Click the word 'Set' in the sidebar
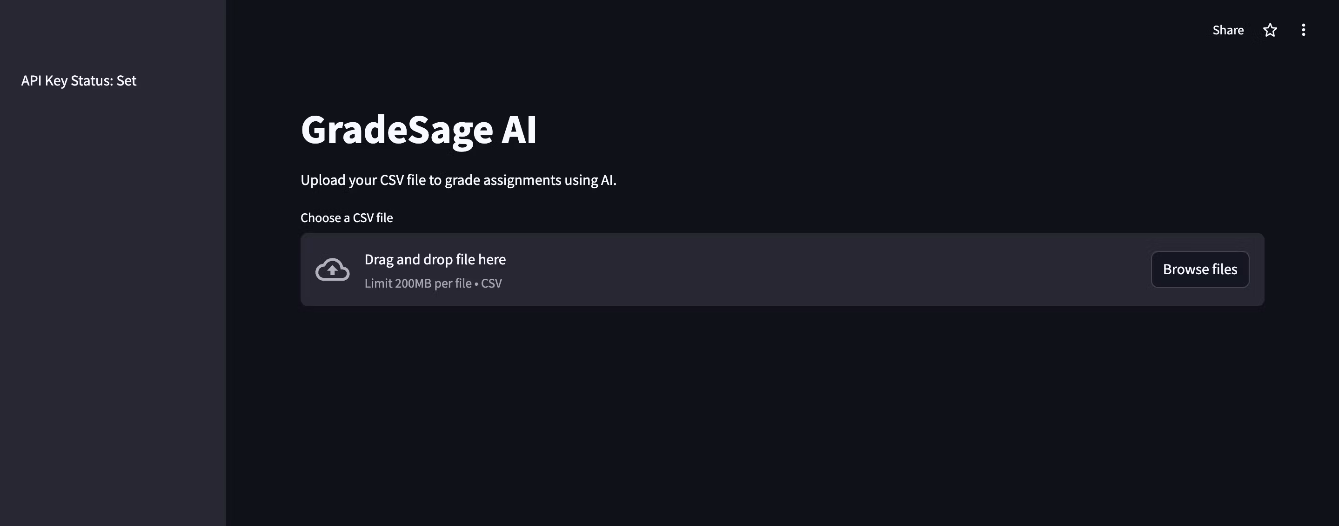The height and width of the screenshot is (526, 1339). tap(126, 80)
